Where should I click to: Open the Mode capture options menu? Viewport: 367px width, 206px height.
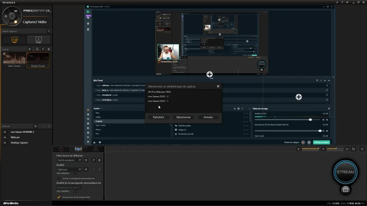click(x=49, y=31)
